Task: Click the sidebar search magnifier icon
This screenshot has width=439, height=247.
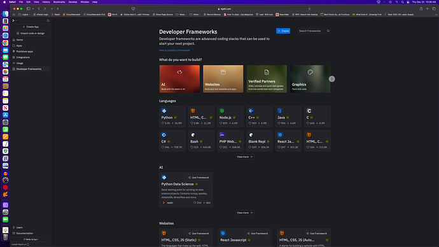Action: [x=48, y=20]
